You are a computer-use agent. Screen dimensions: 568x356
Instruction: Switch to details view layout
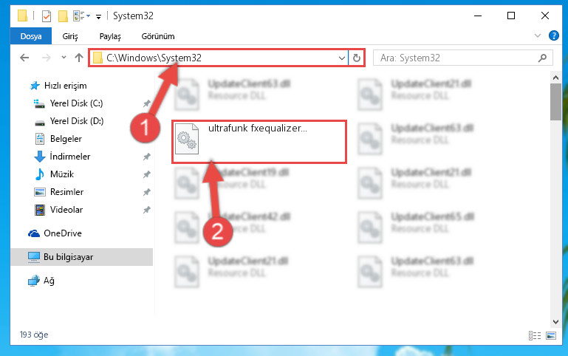coord(535,336)
